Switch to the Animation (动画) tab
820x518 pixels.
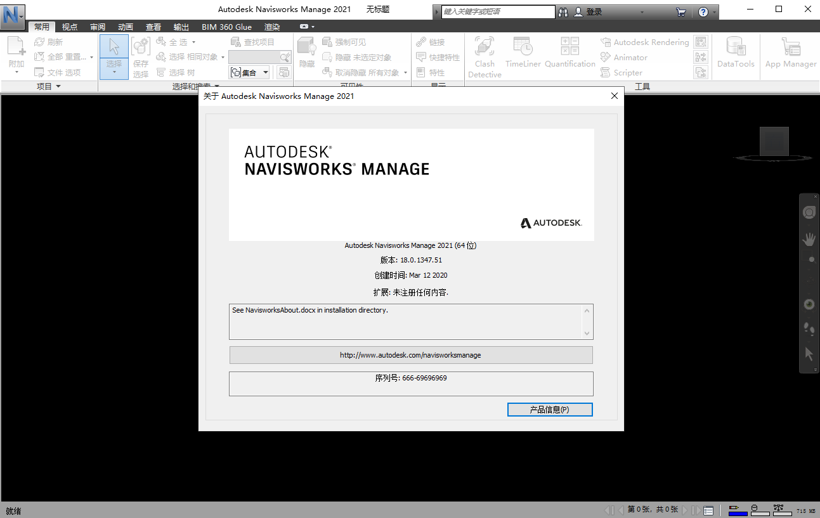click(126, 27)
